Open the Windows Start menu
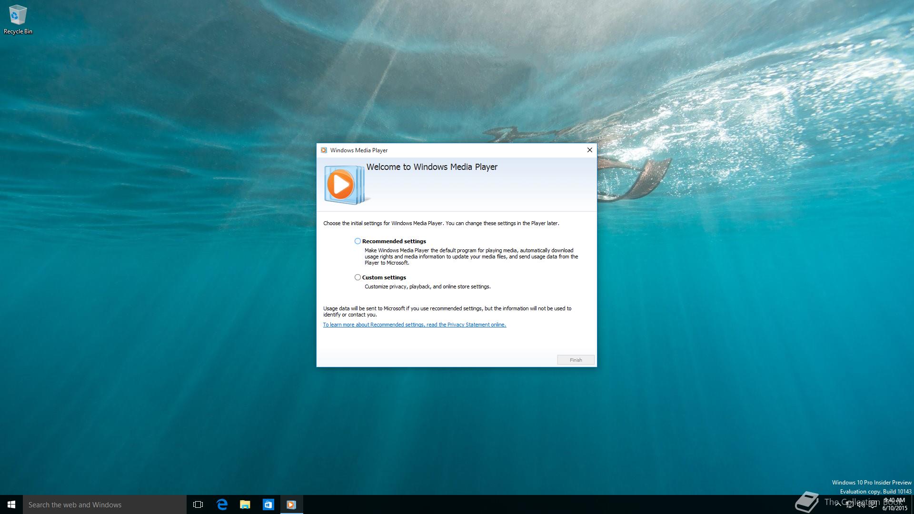This screenshot has height=514, width=914. click(11, 504)
